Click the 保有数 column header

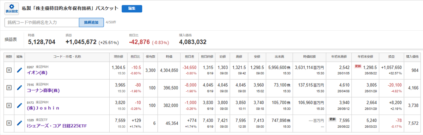(151, 56)
